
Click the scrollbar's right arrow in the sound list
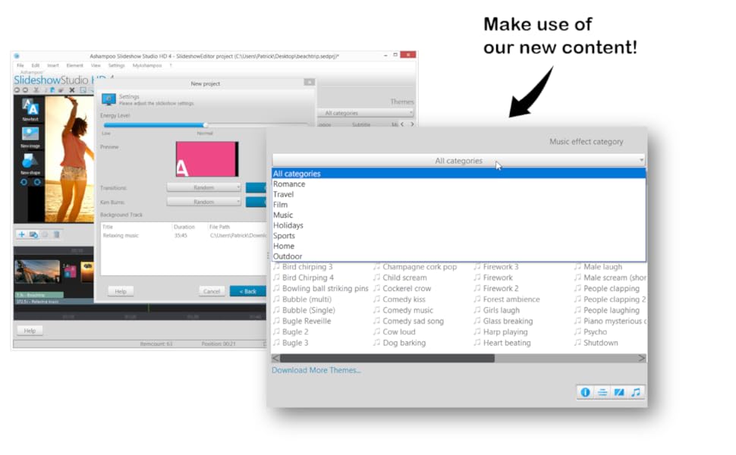click(x=641, y=359)
